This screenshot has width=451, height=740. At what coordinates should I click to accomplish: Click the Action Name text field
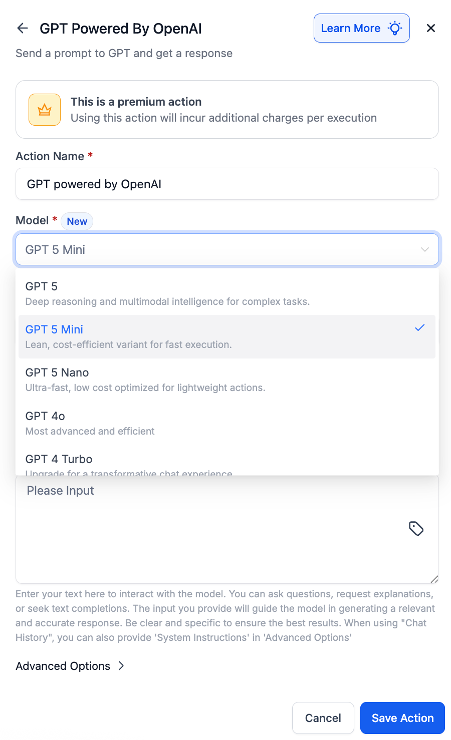pos(225,184)
